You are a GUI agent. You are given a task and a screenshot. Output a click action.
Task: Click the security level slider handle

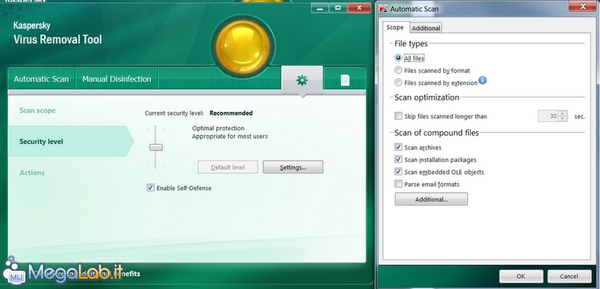point(156,147)
